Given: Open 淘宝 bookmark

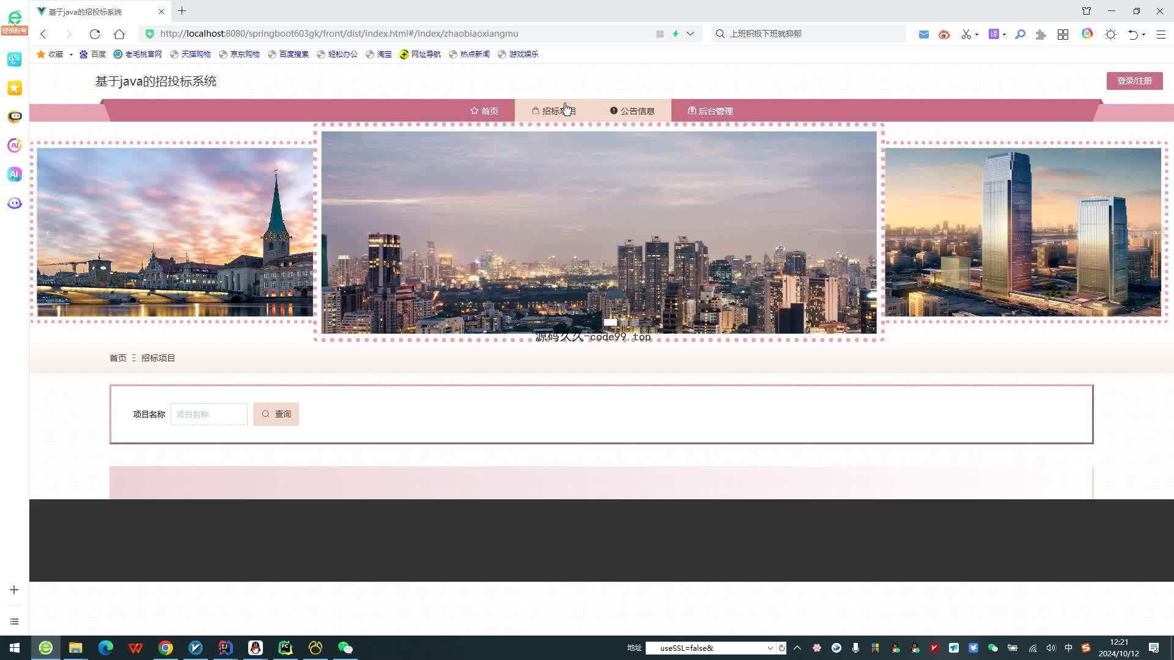Looking at the screenshot, I should [x=379, y=54].
